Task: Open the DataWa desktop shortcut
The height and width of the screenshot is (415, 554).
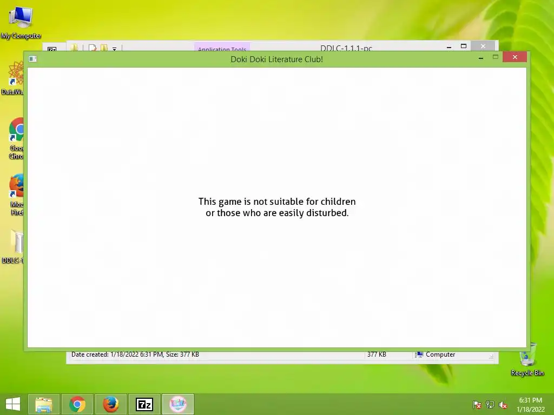Action: 13,78
